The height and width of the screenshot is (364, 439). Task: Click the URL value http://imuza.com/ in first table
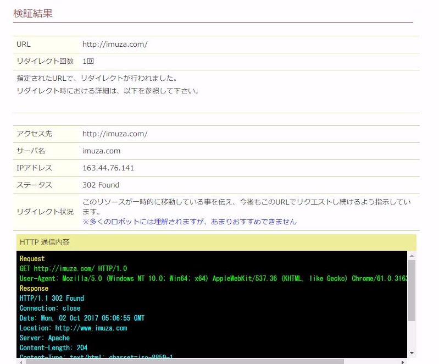(x=115, y=45)
